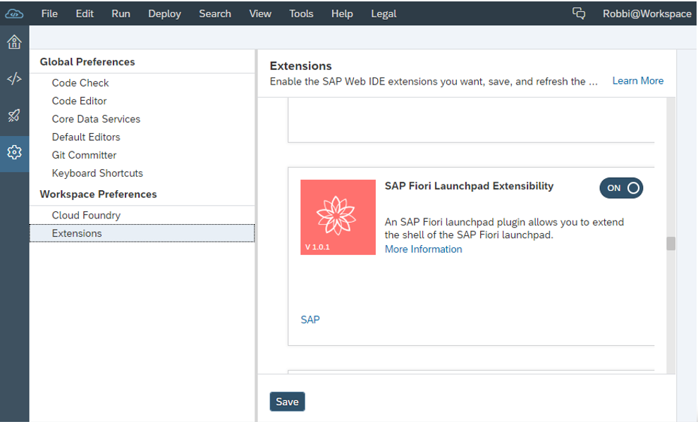This screenshot has width=698, height=422.
Task: Click the SAP Fiori Launchpad flower thumbnail
Action: pyautogui.click(x=338, y=217)
